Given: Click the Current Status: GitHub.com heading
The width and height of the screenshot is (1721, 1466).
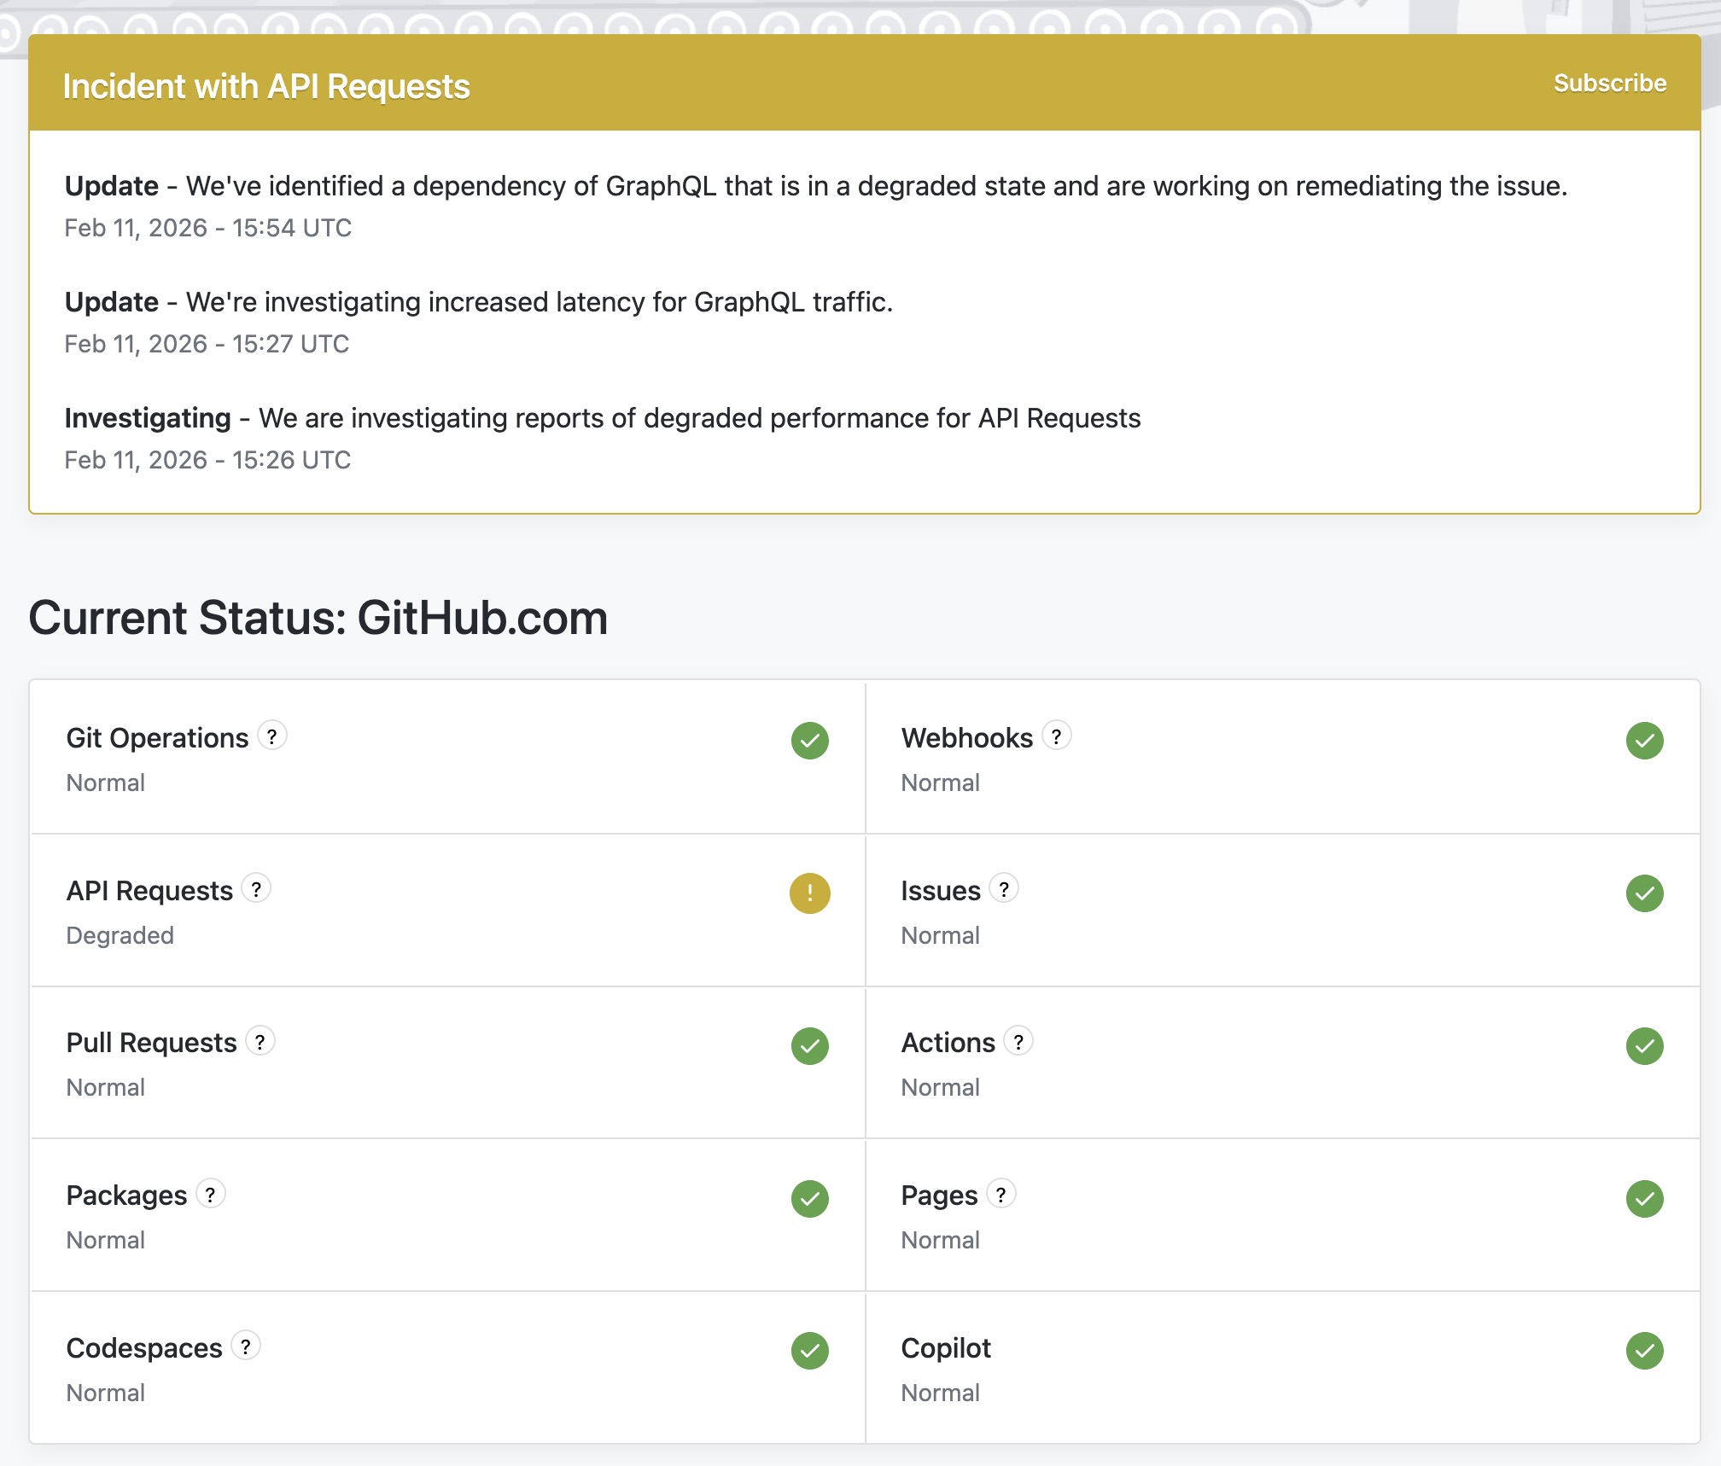Looking at the screenshot, I should 318,618.
